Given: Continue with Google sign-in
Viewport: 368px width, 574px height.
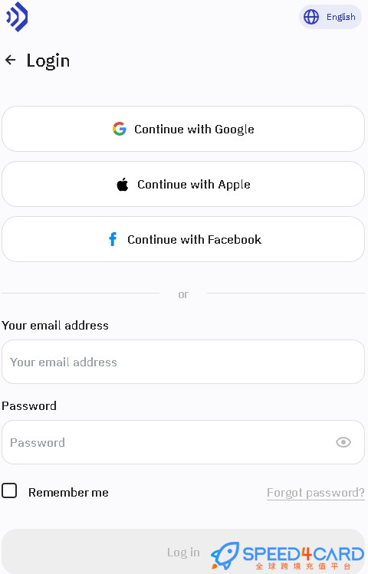Looking at the screenshot, I should click(183, 129).
